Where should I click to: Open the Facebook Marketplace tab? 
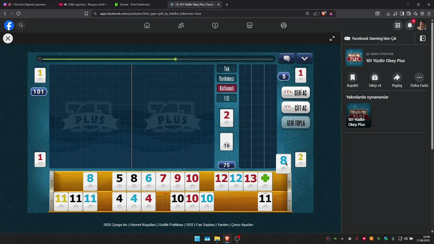click(250, 25)
